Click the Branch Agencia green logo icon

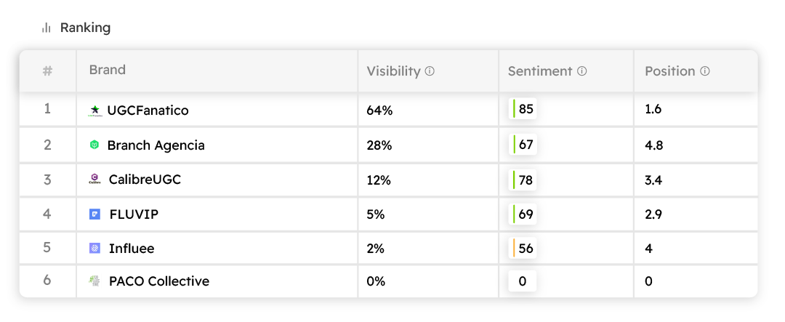(94, 145)
